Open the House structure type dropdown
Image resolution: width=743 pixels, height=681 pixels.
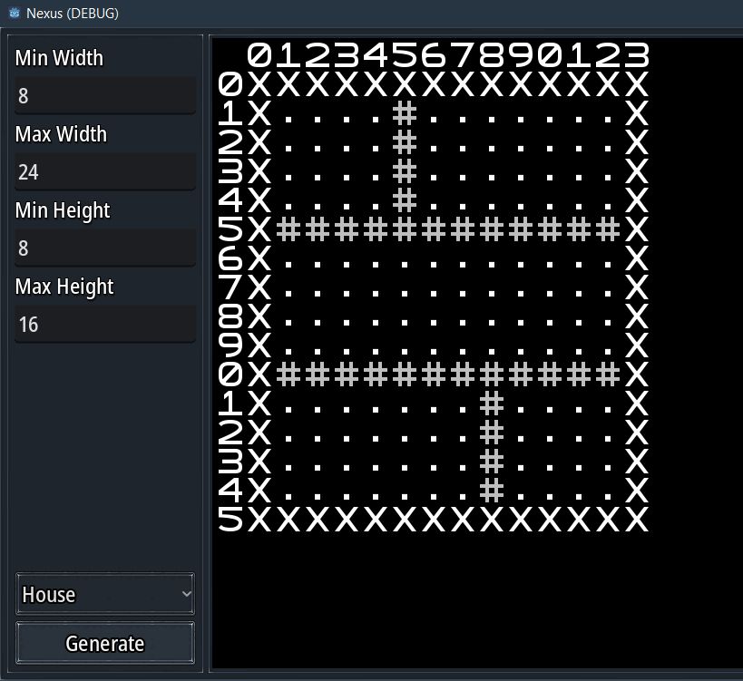pyautogui.click(x=104, y=594)
